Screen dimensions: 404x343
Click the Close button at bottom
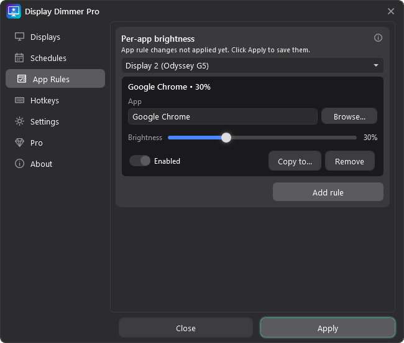pos(185,328)
